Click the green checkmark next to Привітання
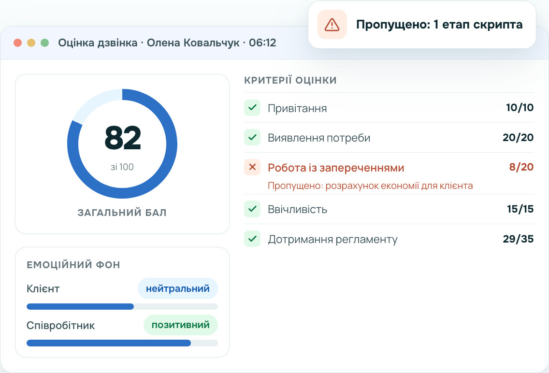 point(252,108)
